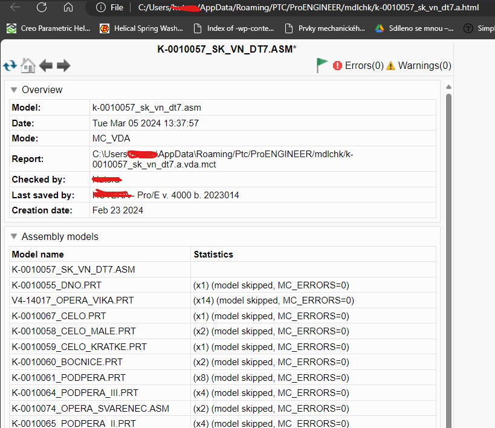Click the home icon in the report toolbar
The height and width of the screenshot is (428, 495).
point(28,65)
